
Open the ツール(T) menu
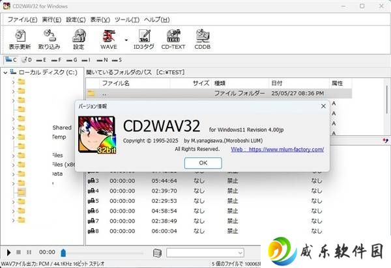127,20
